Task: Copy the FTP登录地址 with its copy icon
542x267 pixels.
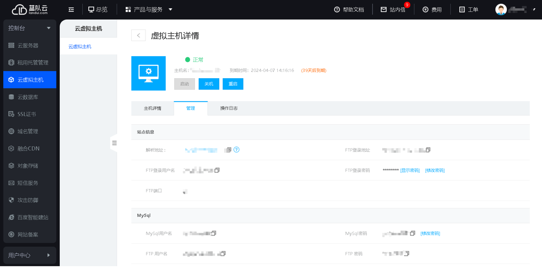Action: [429, 149]
